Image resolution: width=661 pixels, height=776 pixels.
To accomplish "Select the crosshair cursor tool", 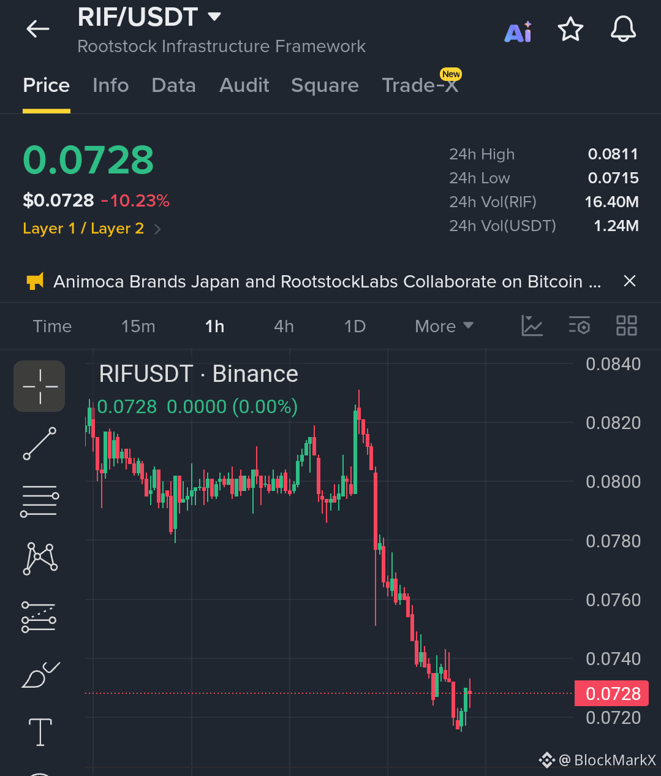I will tap(39, 386).
